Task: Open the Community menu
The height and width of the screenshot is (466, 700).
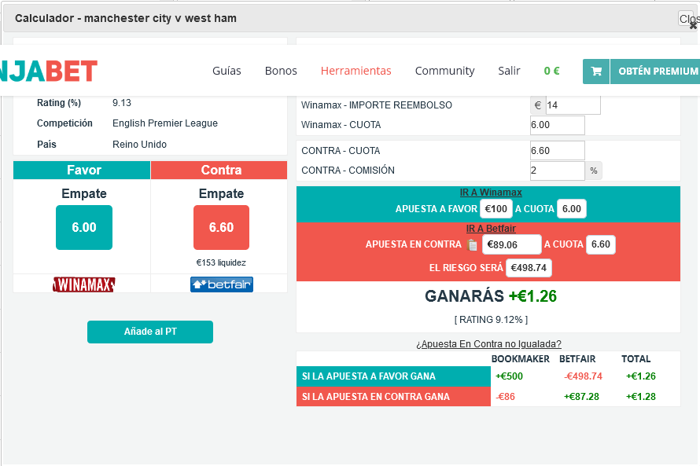Action: click(x=444, y=71)
